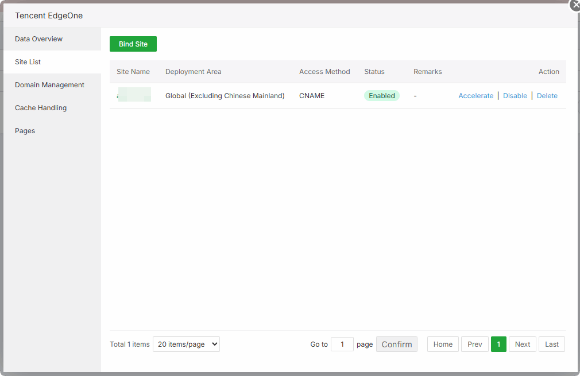
Task: Open the Data Overview section
Action: coord(39,39)
